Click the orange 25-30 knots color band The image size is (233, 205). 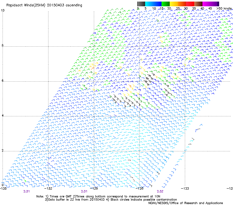[x=182, y=4]
